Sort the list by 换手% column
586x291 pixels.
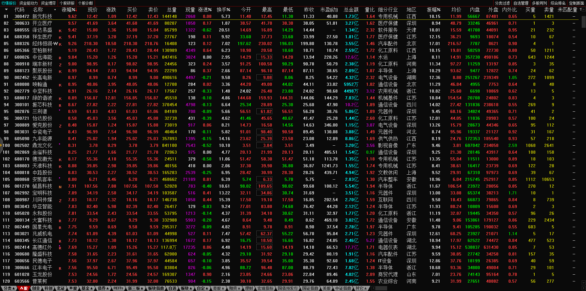coord(223,10)
